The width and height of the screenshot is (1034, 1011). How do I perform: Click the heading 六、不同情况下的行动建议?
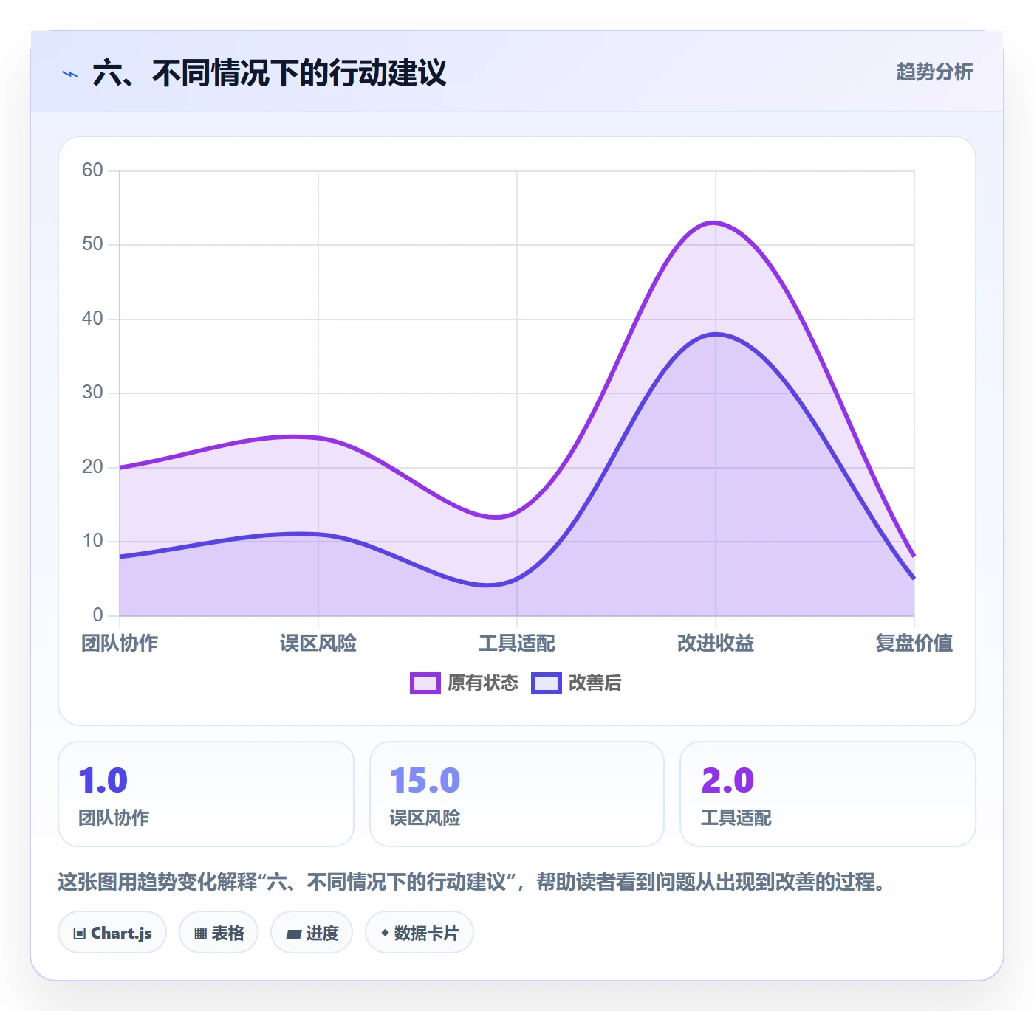point(270,73)
